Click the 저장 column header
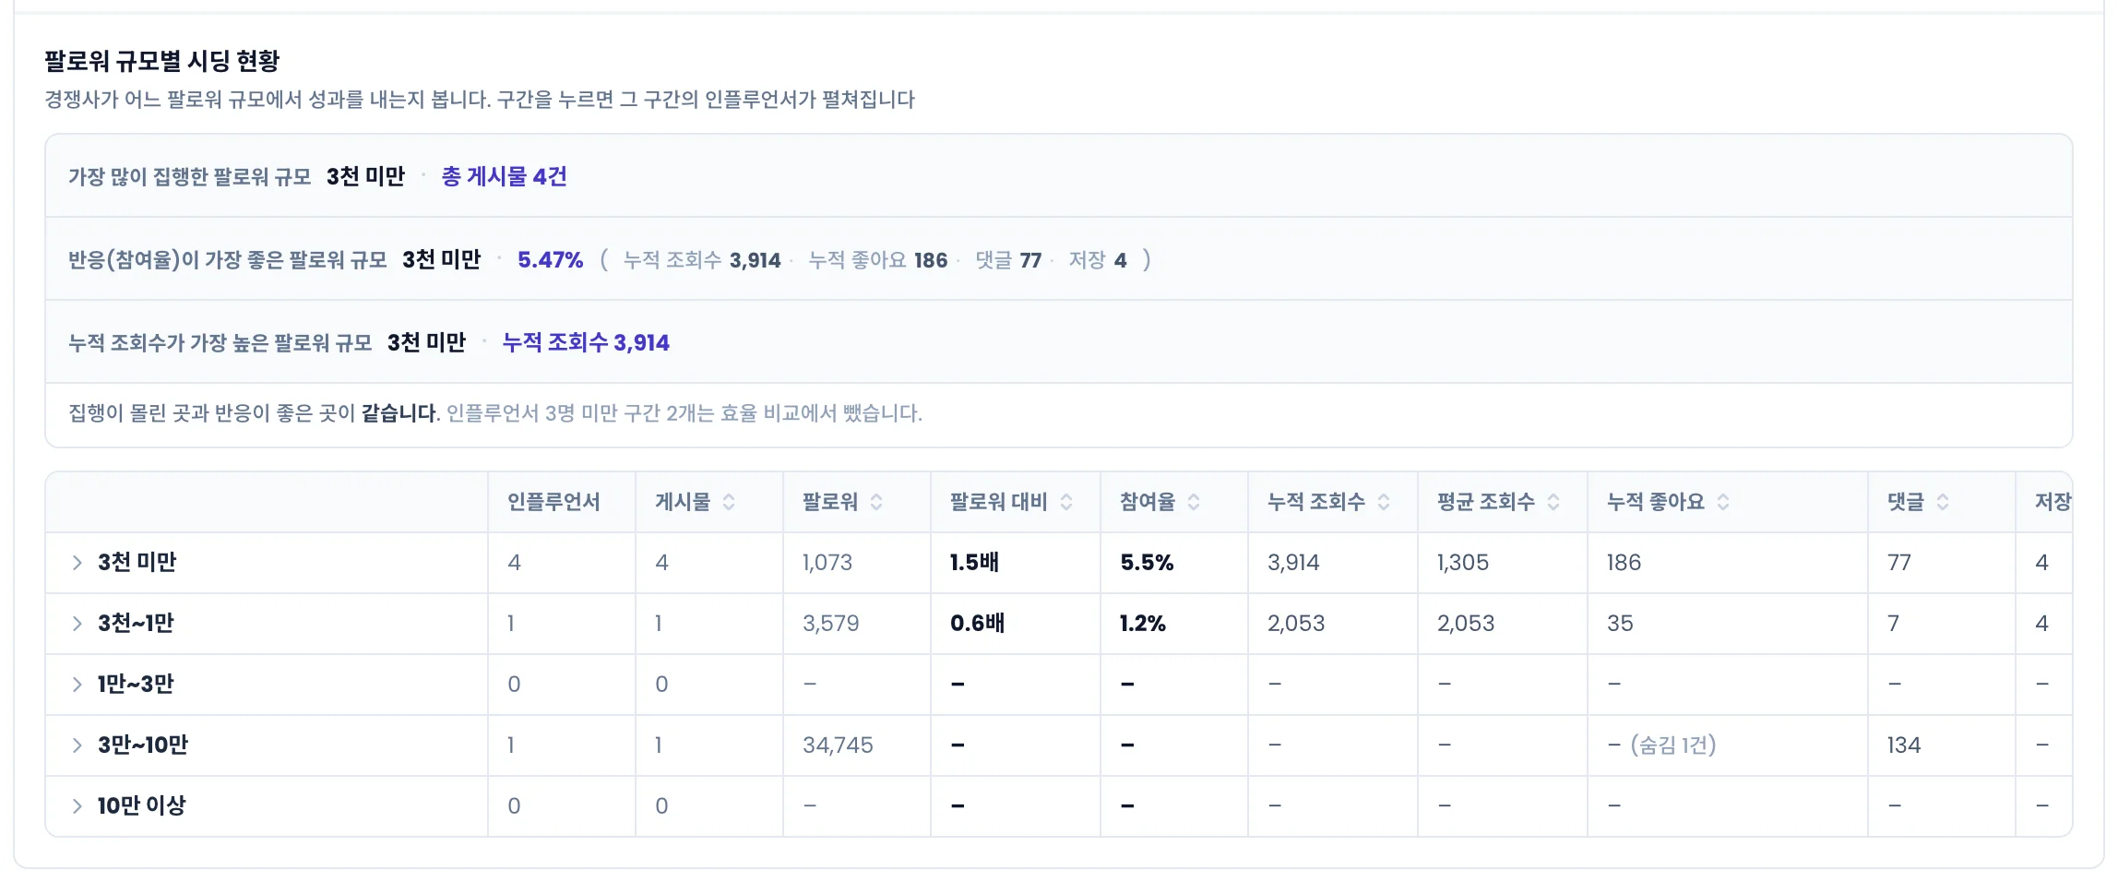 [2053, 502]
